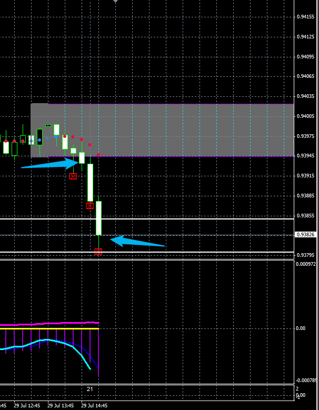319x410 pixels.
Task: Click the red dot on the gray zone's bottom edge
Action: (98, 155)
